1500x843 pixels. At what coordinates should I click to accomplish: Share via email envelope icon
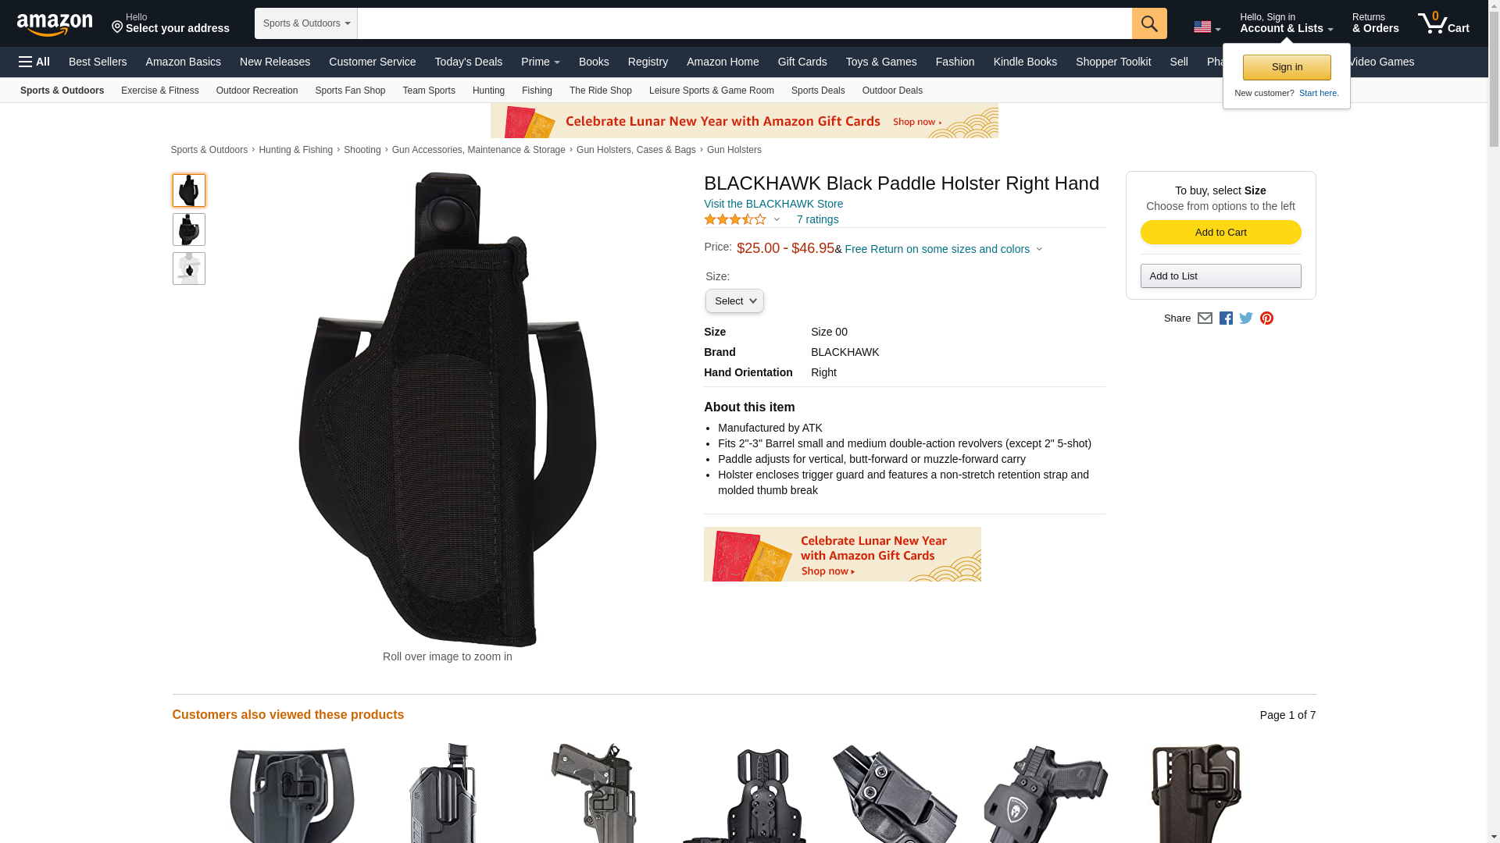[x=1205, y=318]
